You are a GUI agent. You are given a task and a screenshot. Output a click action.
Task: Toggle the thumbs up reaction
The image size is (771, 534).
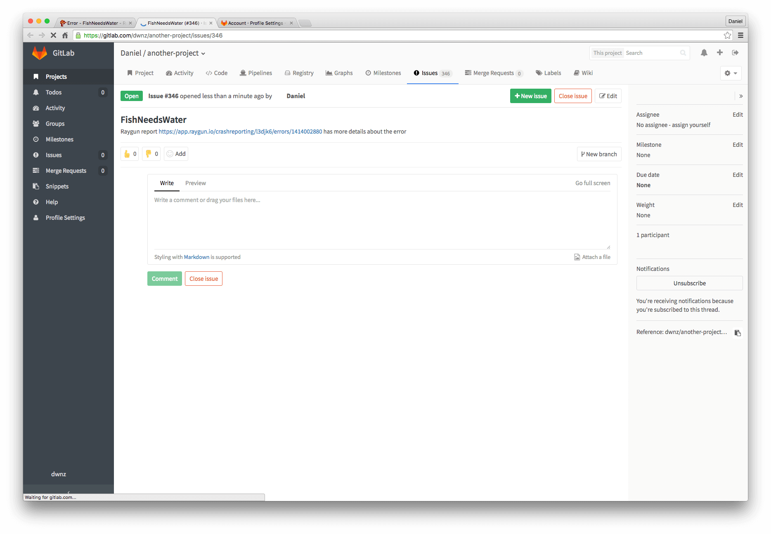pyautogui.click(x=129, y=153)
